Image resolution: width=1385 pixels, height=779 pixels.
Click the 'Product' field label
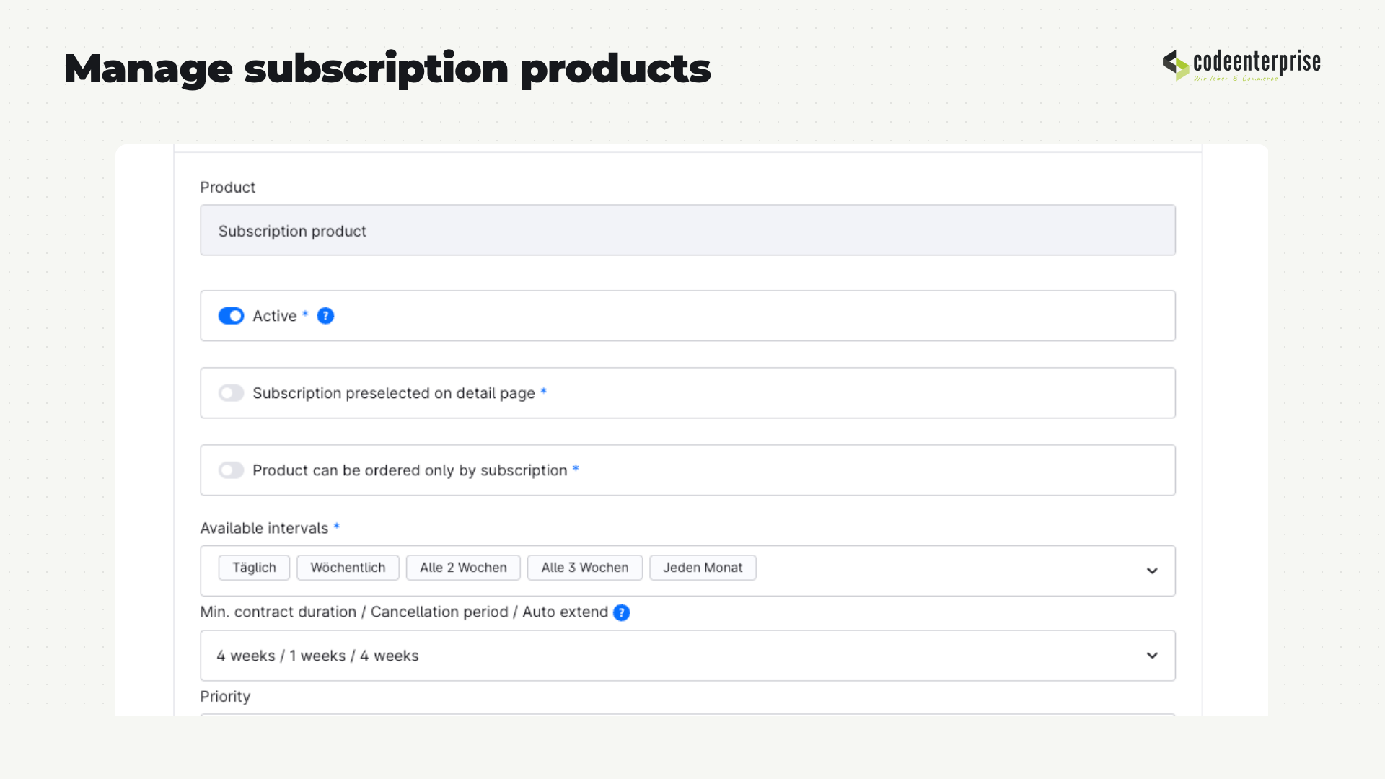click(x=227, y=187)
